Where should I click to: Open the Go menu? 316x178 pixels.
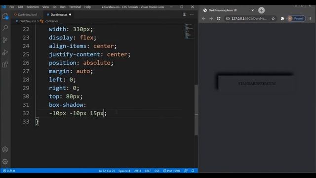point(54,7)
